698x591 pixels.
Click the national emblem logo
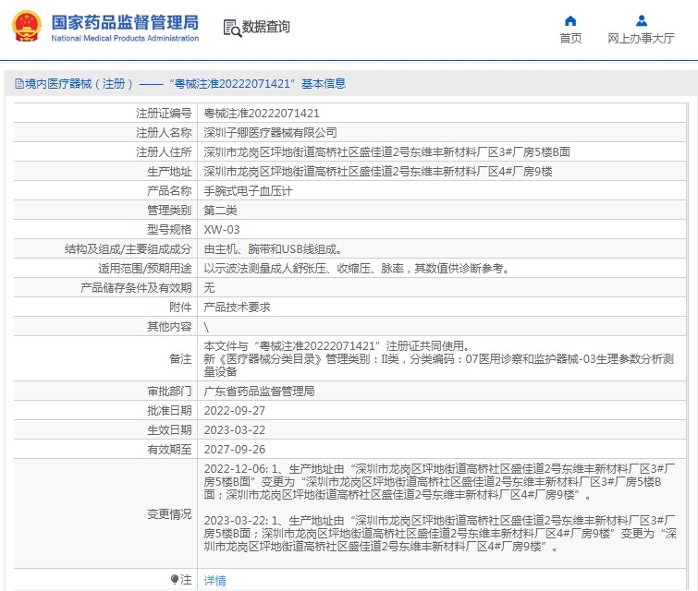point(27,27)
